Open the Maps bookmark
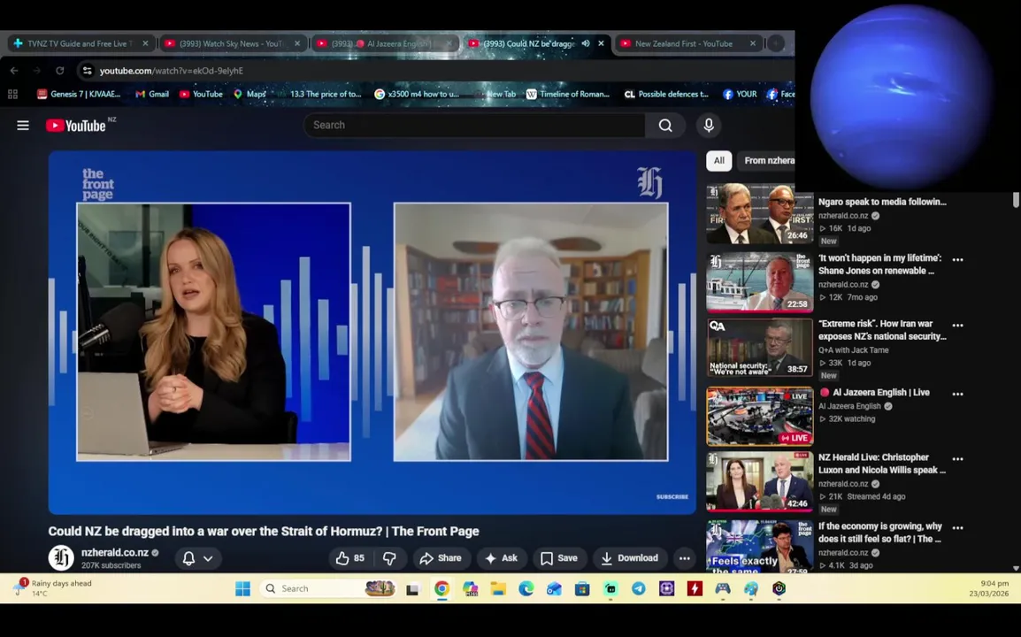 click(250, 94)
